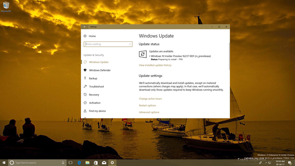Open Microsoft Store from taskbar
Viewport: 295px width, 166px height.
coord(96,163)
